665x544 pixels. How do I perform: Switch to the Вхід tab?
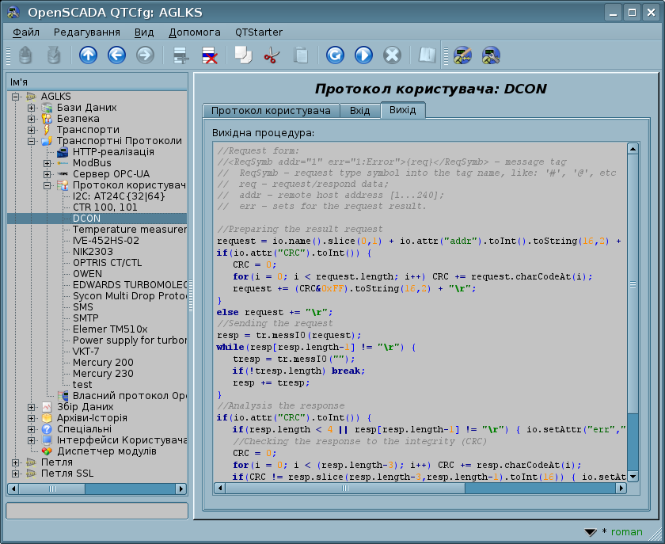359,110
